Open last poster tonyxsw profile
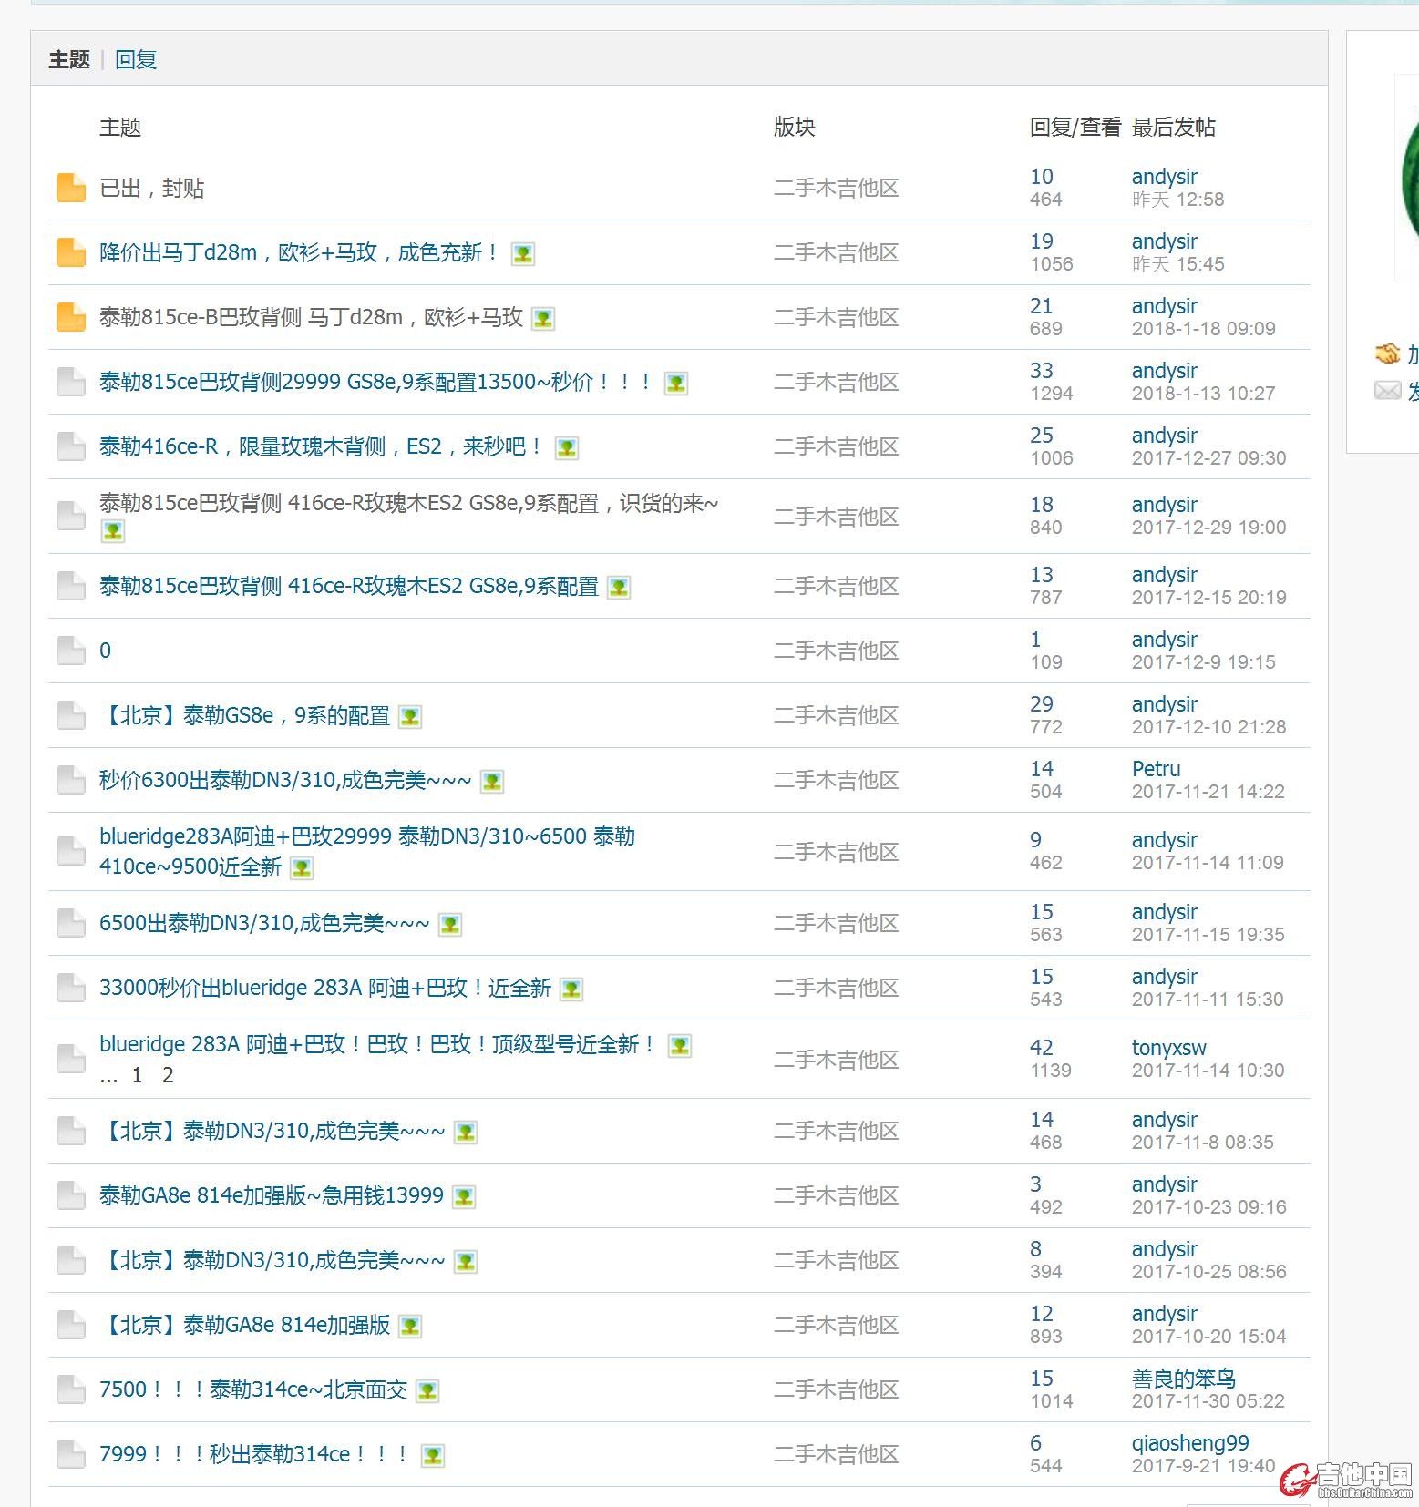 pos(1168,1048)
